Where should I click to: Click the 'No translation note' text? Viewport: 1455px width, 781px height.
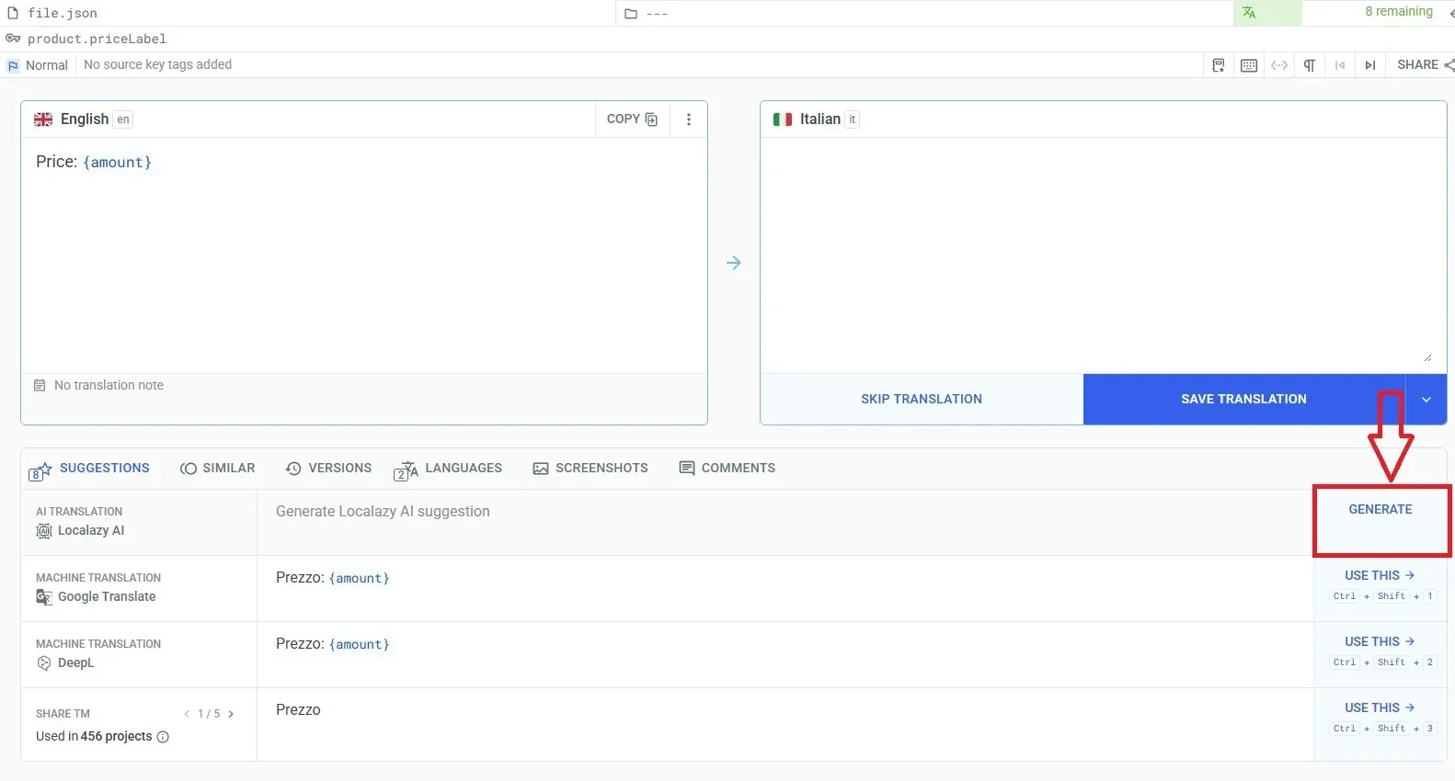(x=109, y=386)
